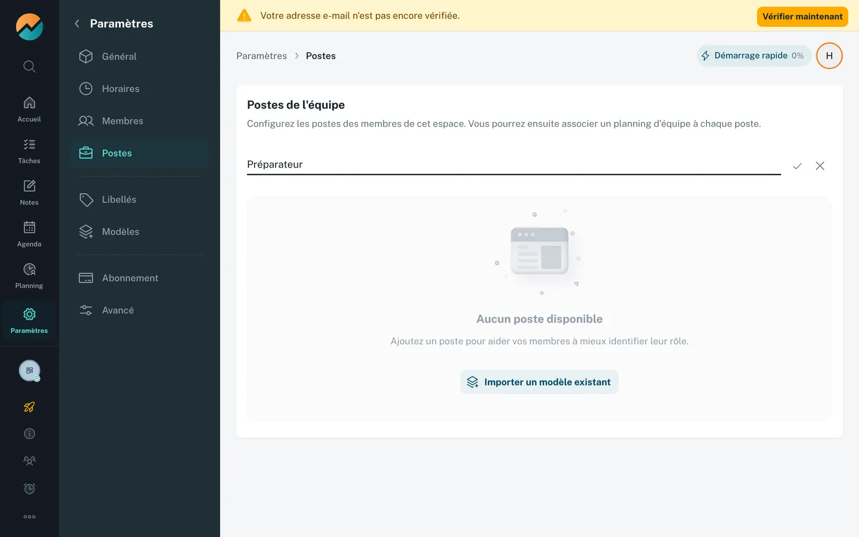Open the Notes section

click(29, 193)
